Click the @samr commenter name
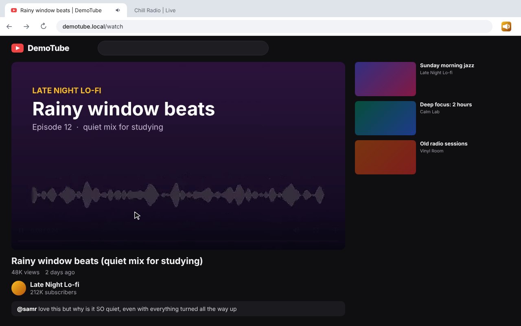Screen dimensions: 521x326 click(27, 309)
